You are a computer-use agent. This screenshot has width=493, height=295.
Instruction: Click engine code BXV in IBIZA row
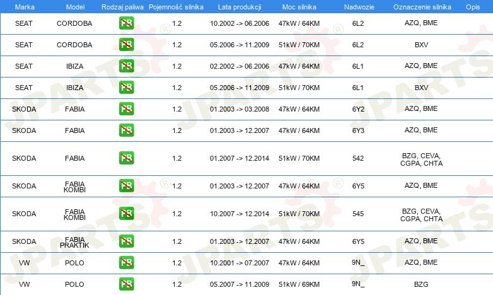421,88
